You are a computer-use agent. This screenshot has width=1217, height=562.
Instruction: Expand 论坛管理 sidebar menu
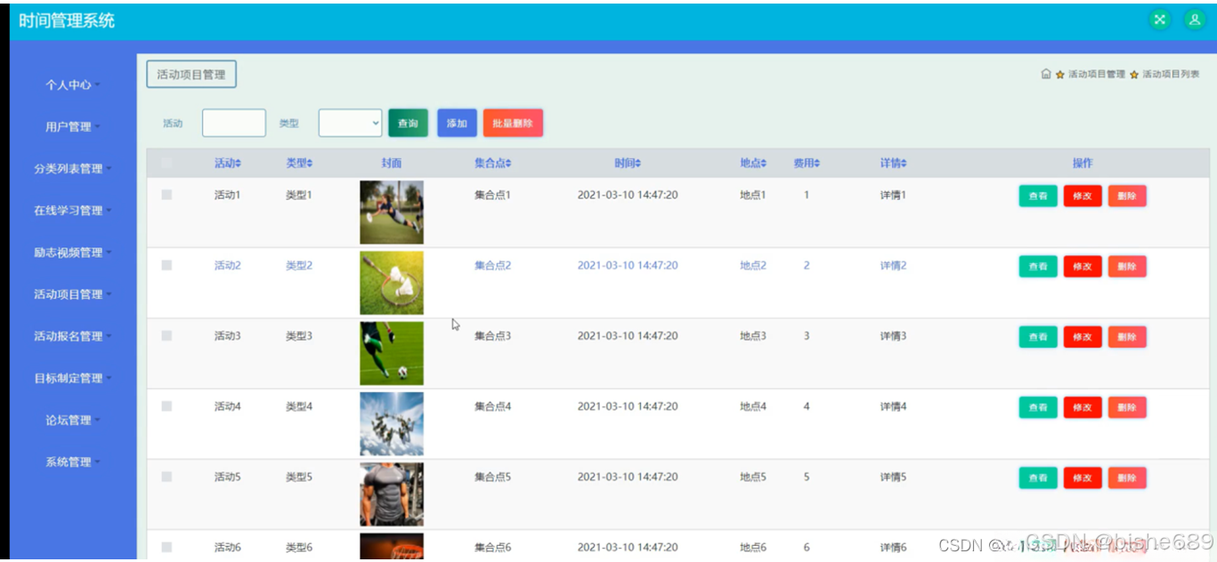tap(73, 420)
